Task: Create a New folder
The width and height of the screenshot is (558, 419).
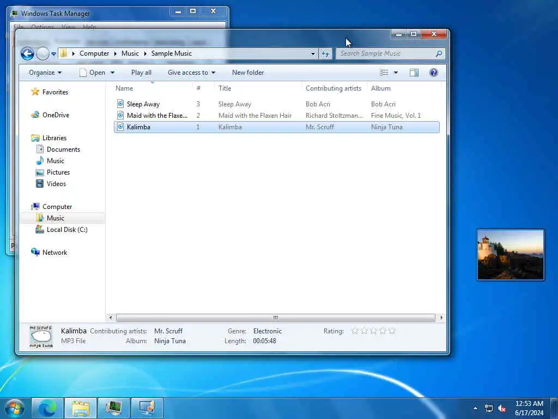Action: coord(248,73)
